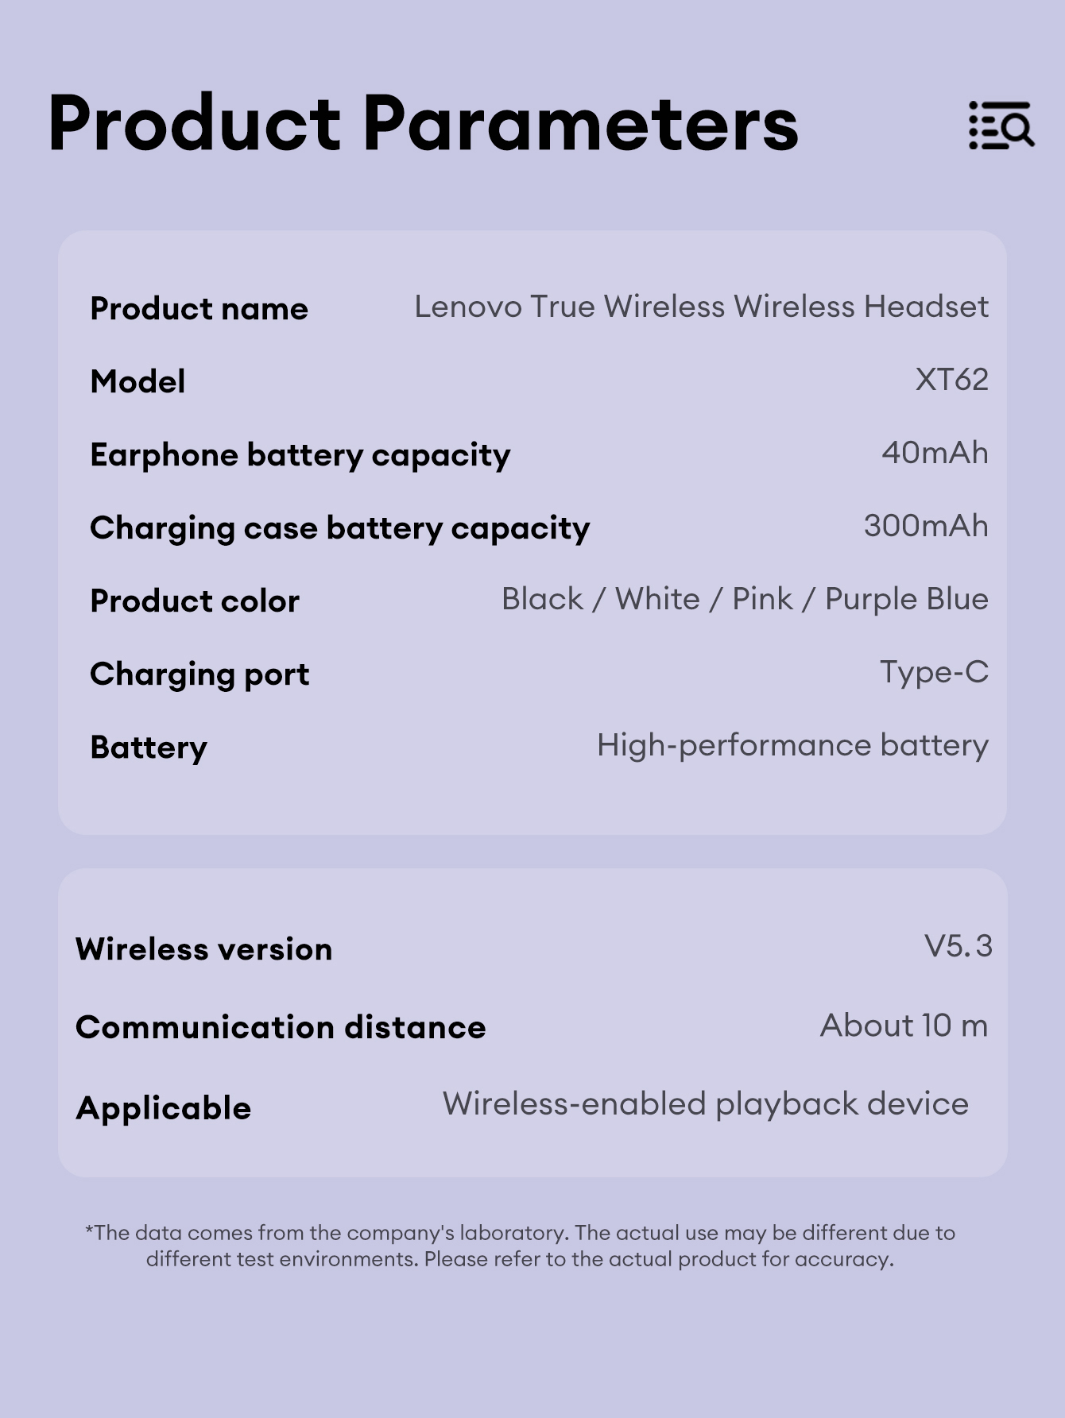Click Charging case battery capacity label
Screen dimensions: 1065x1418
pos(340,528)
